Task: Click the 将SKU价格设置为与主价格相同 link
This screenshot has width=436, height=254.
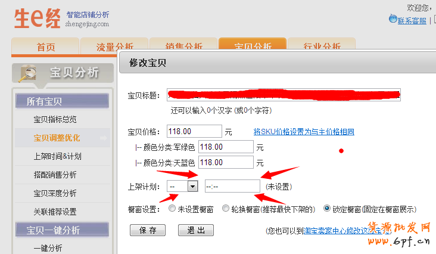Action: pyautogui.click(x=304, y=131)
